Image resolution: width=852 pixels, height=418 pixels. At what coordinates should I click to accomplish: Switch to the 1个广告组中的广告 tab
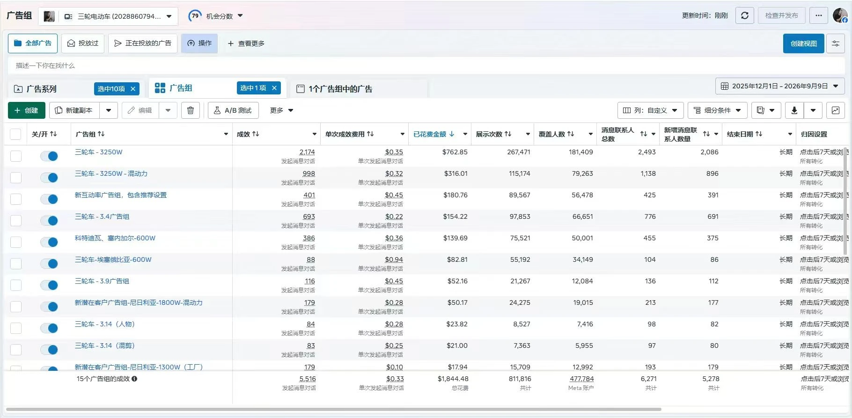(334, 89)
